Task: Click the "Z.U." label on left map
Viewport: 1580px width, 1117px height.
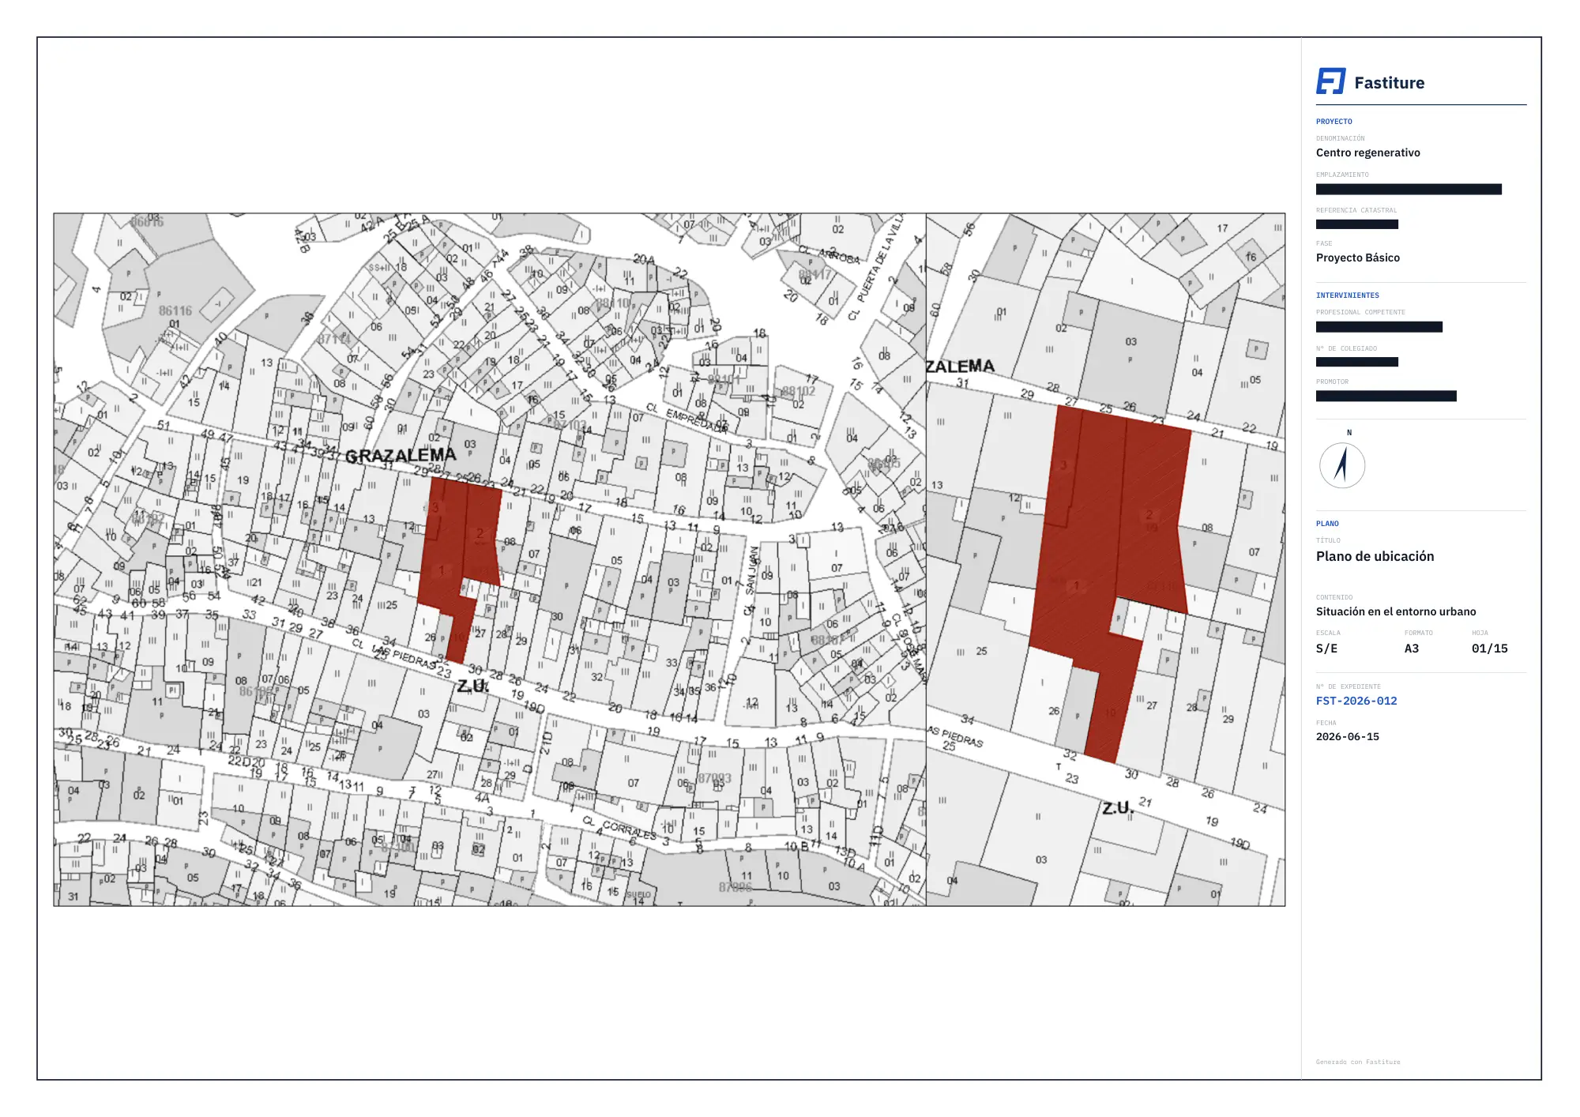Action: [x=472, y=686]
